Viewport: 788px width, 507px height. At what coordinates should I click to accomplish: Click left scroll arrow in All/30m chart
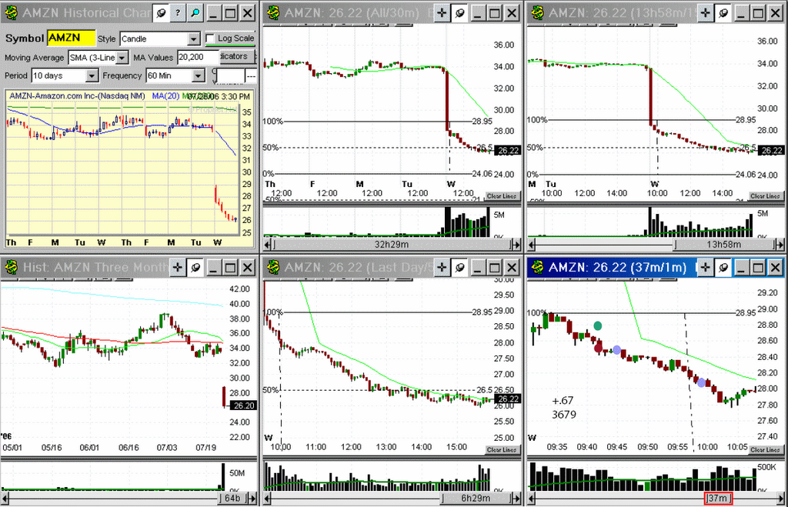(x=269, y=245)
